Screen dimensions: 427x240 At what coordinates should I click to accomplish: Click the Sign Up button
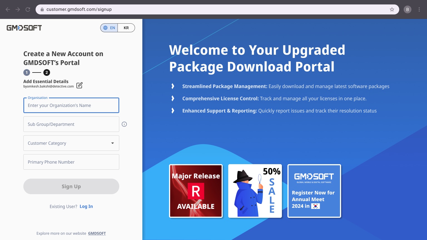71,186
